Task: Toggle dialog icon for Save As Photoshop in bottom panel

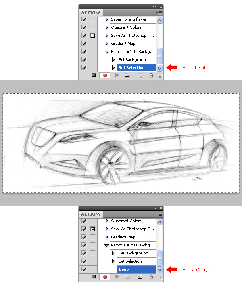Action: 92,229
